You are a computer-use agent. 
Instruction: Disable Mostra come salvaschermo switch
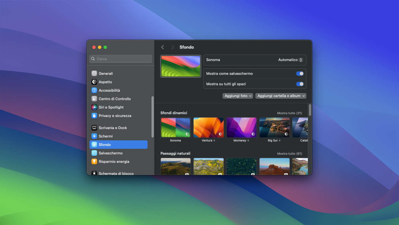point(300,74)
